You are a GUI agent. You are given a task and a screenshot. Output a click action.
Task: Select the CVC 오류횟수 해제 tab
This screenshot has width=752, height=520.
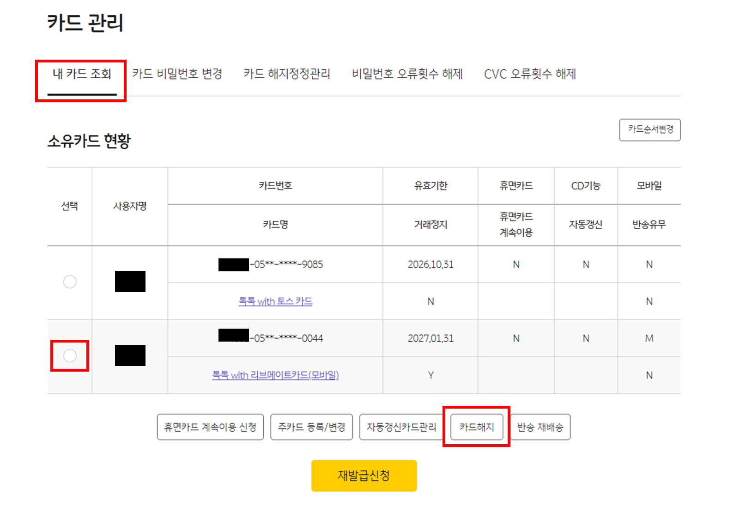point(530,74)
